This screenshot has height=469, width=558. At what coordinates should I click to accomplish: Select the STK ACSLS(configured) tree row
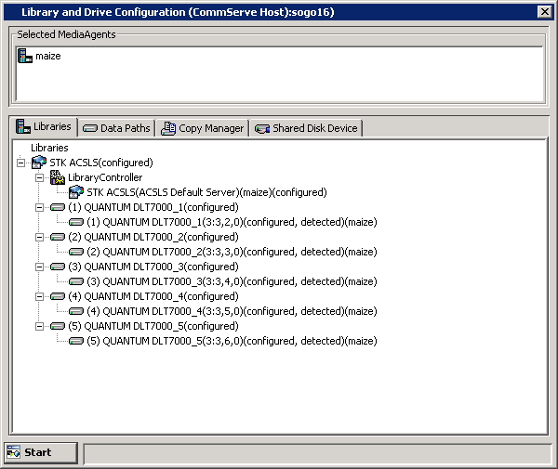101,163
